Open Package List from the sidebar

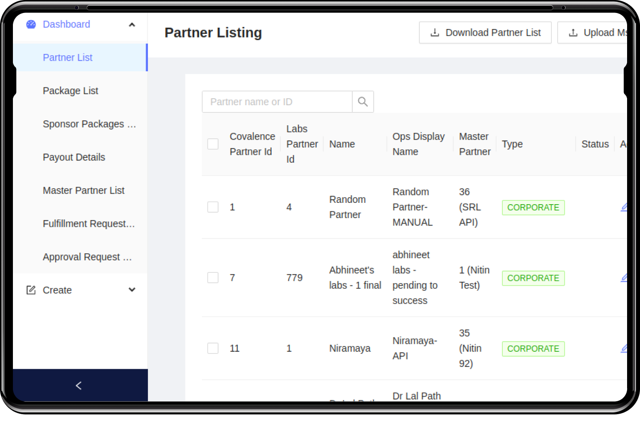click(70, 91)
